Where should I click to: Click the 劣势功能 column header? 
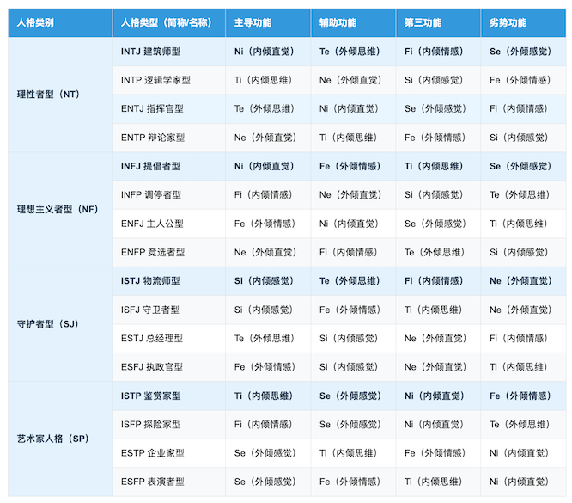[508, 21]
